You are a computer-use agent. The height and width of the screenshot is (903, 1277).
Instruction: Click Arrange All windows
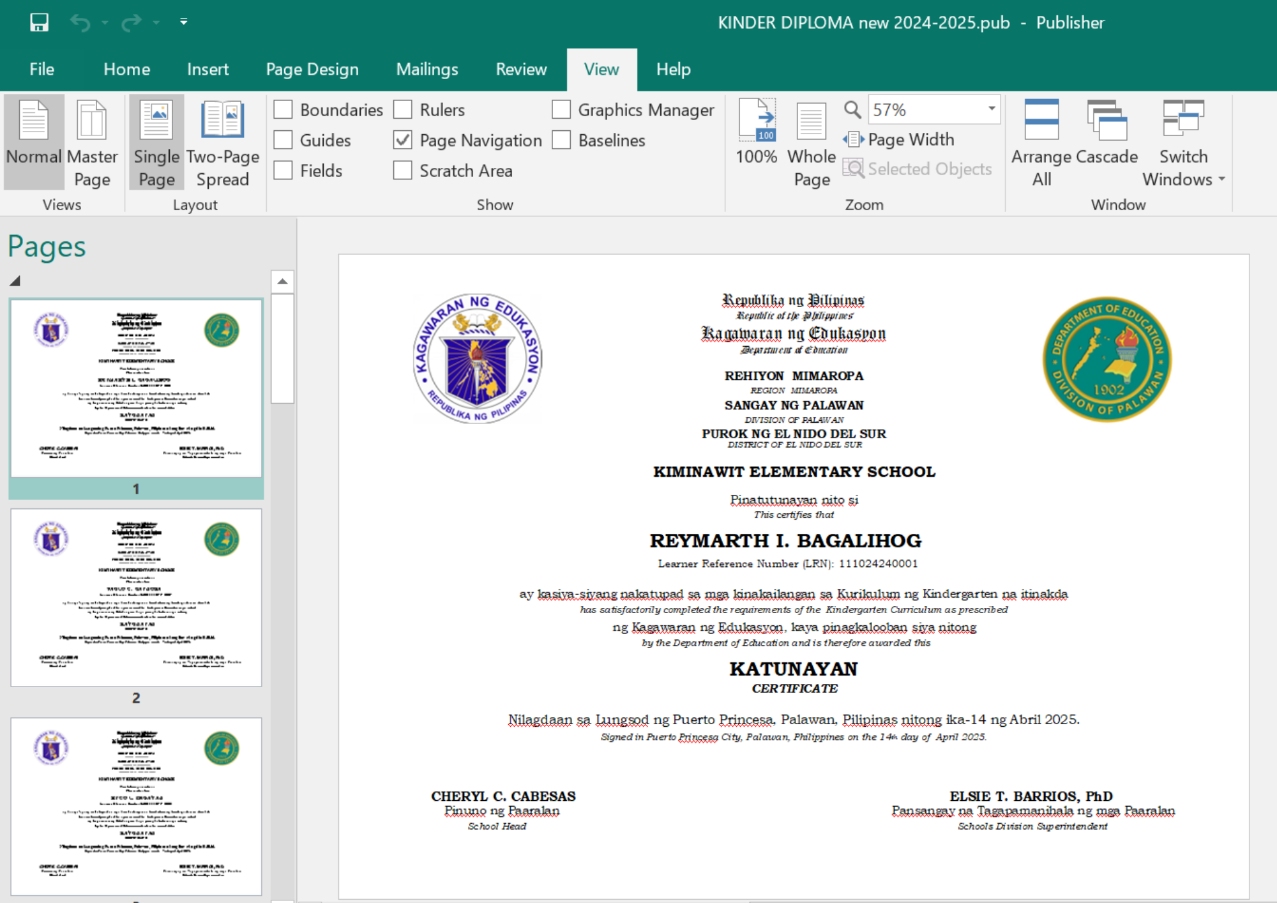click(x=1041, y=142)
